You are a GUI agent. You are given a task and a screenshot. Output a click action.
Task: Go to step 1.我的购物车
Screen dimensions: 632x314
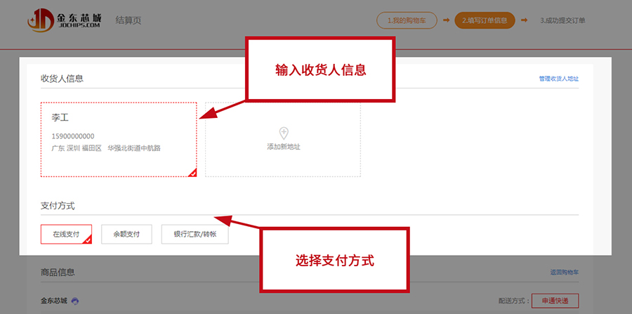pyautogui.click(x=407, y=20)
